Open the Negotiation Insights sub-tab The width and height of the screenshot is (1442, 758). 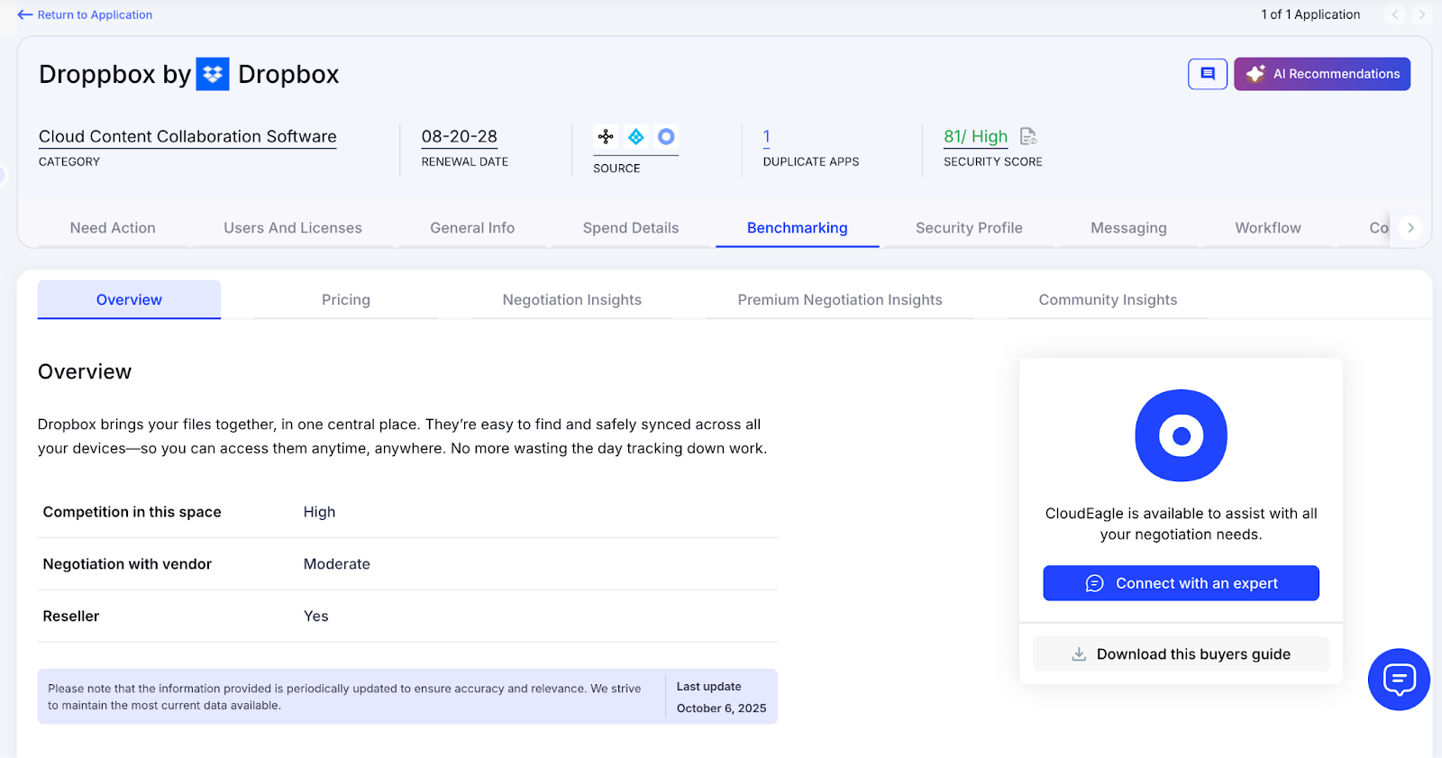[x=572, y=299]
